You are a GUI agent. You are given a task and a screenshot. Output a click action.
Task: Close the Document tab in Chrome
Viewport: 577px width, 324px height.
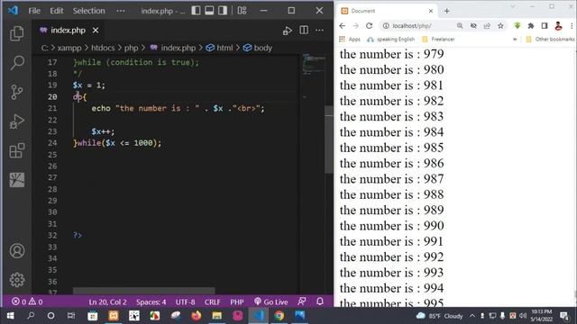tap(431, 11)
